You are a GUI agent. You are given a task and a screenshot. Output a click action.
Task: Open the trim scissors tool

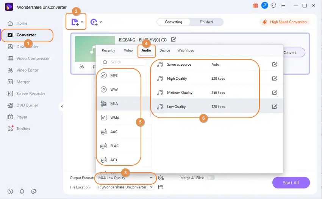82,66
